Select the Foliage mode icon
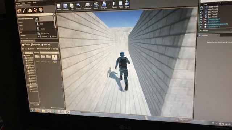The width and height of the screenshot is (232, 130). pyautogui.click(x=35, y=10)
